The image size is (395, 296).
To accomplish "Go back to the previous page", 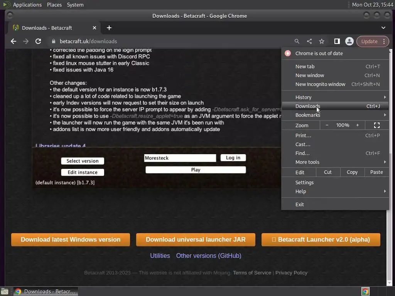I will click(x=14, y=41).
